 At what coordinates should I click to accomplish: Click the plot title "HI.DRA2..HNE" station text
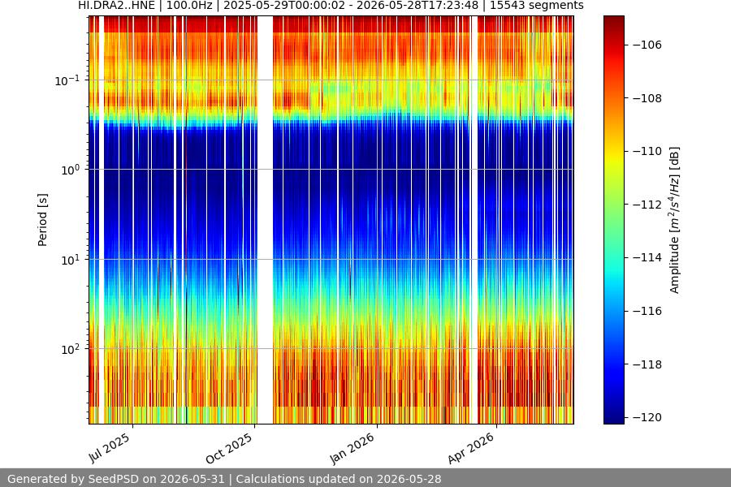[116, 6]
